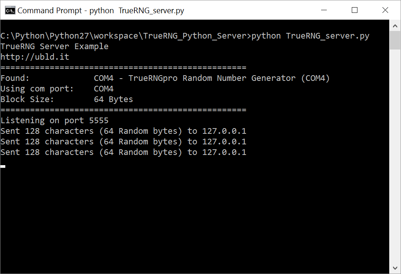Click the 127.0.0.1 address in the last line

224,152
